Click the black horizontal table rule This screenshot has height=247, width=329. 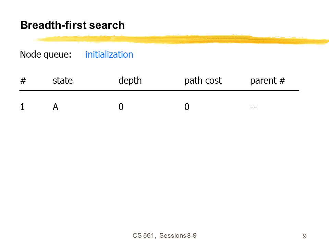159,91
